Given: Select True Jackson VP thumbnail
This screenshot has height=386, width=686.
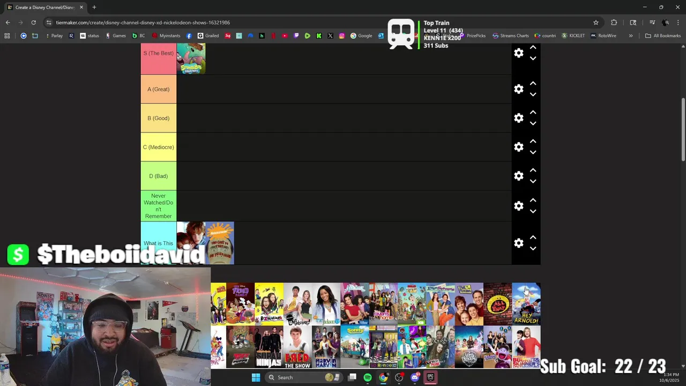Looking at the screenshot, I should click(326, 304).
